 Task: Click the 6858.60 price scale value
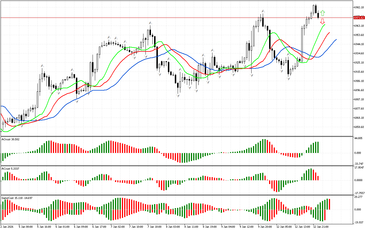359,127
